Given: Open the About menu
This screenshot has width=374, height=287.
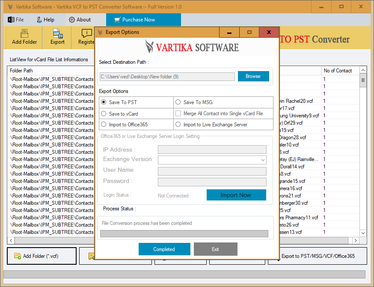Looking at the screenshot, I should point(80,20).
